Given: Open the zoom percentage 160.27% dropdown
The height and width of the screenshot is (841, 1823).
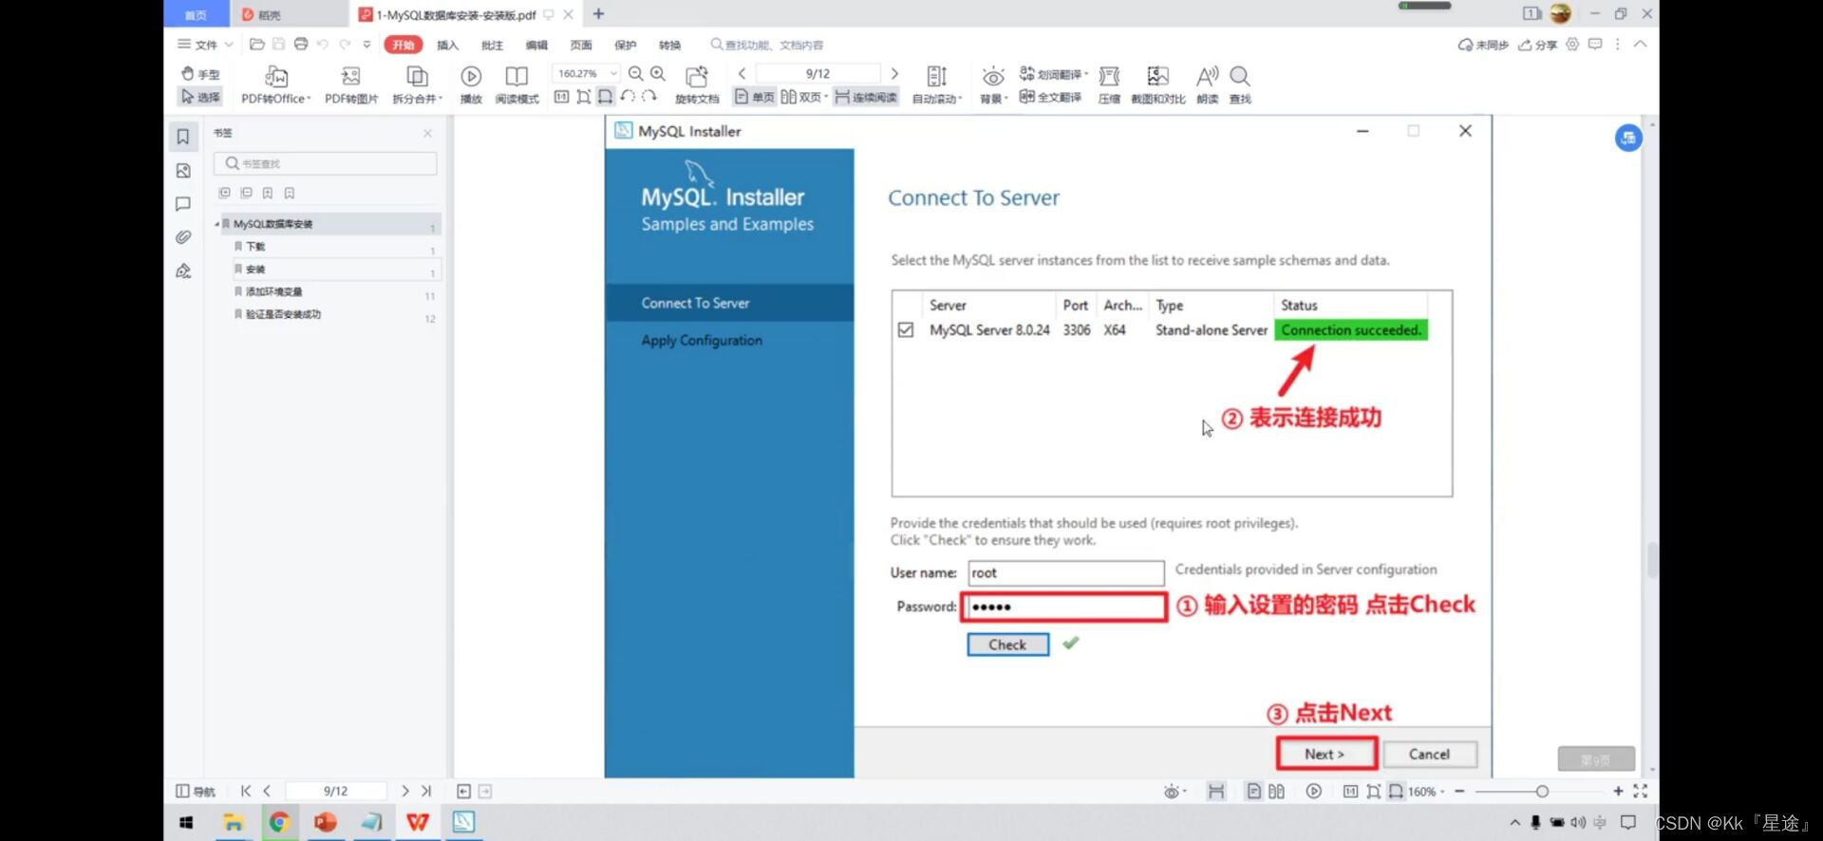Looking at the screenshot, I should 613,73.
